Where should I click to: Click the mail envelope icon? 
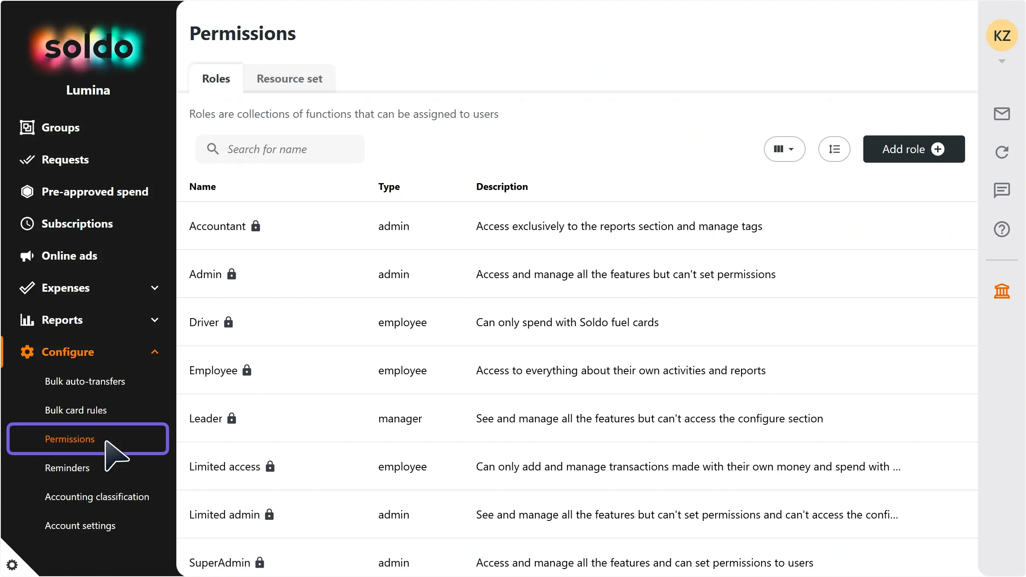[x=1002, y=114]
